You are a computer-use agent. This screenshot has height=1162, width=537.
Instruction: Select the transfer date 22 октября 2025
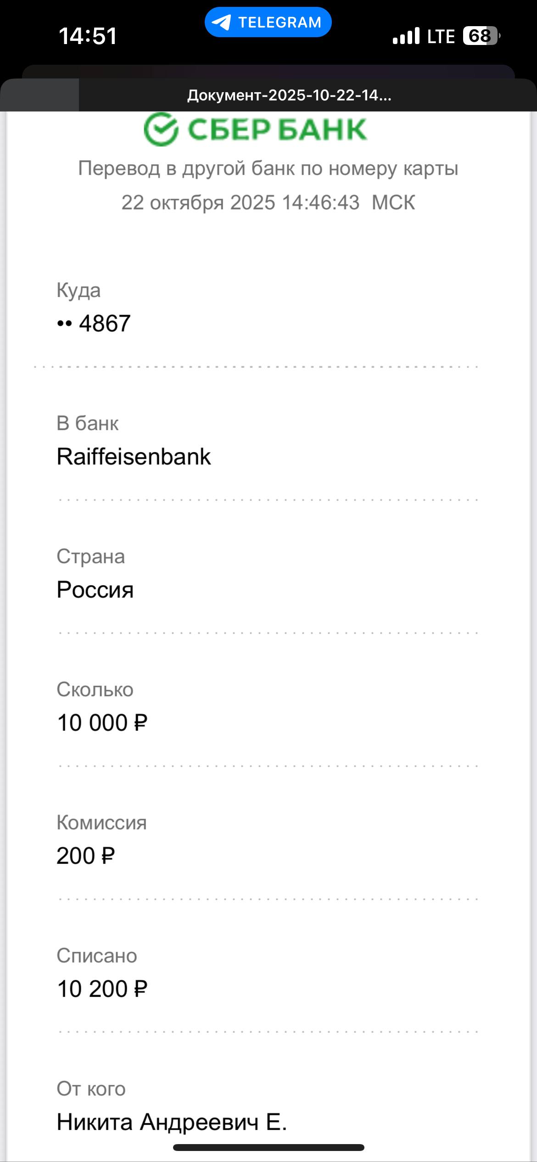pyautogui.click(x=198, y=202)
